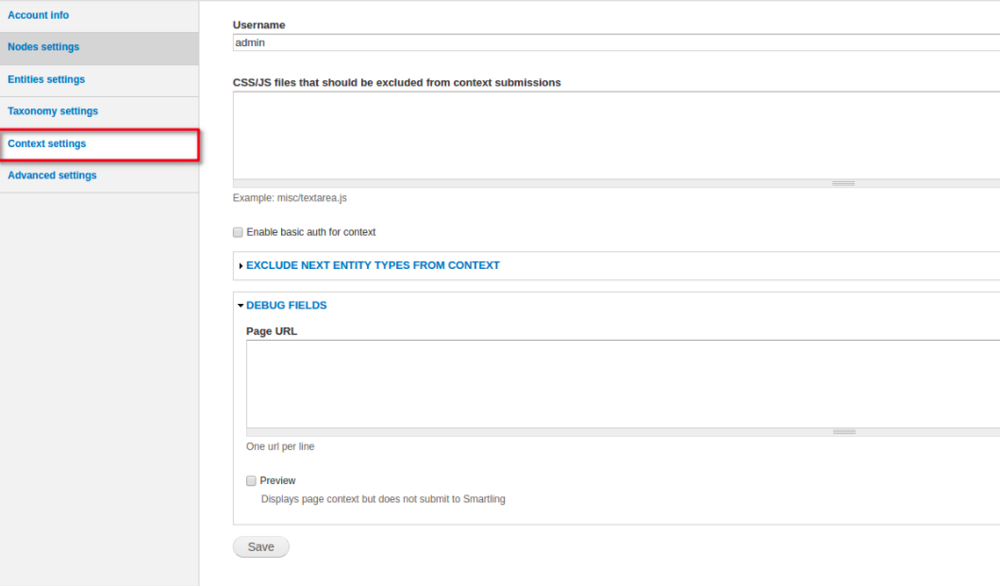Click the Preview checkbox label

point(277,481)
